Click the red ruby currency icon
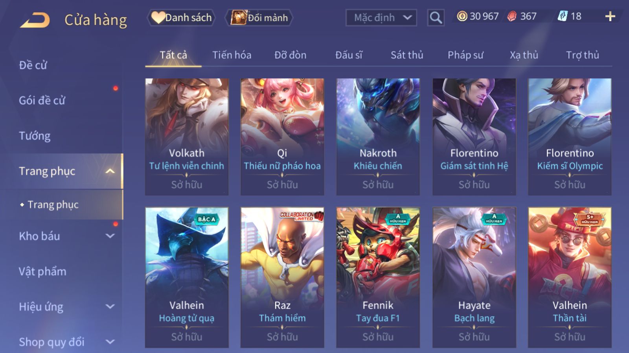 (x=512, y=16)
